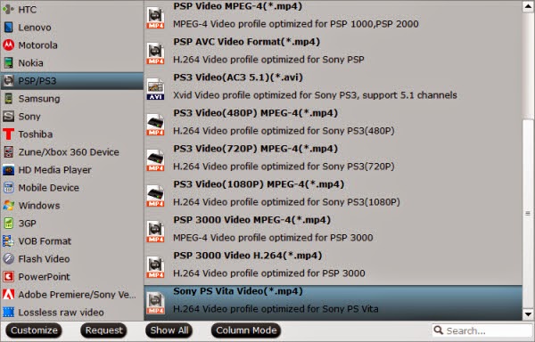This screenshot has height=342, width=535.
Task: Click the Request button
Action: pyautogui.click(x=103, y=330)
